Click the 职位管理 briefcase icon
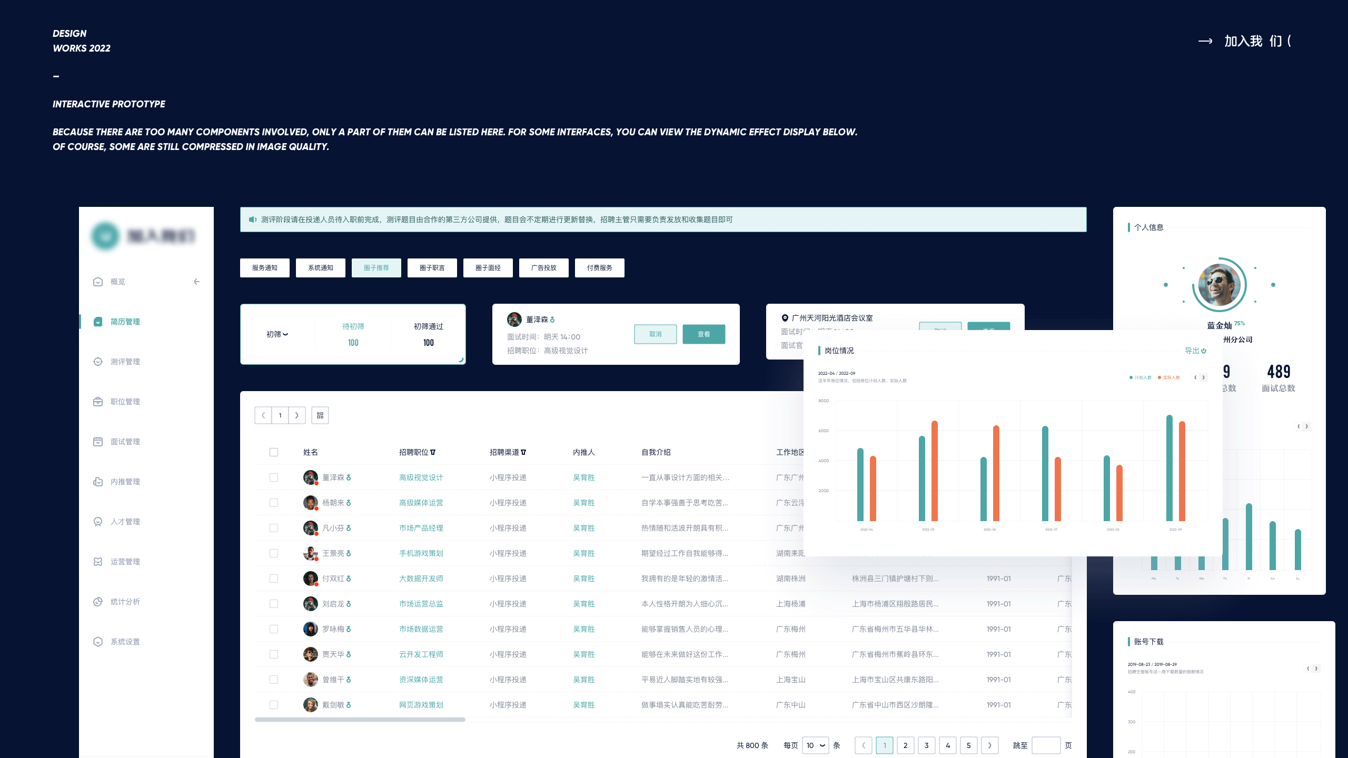Screen dimensions: 1348x758 click(x=98, y=402)
